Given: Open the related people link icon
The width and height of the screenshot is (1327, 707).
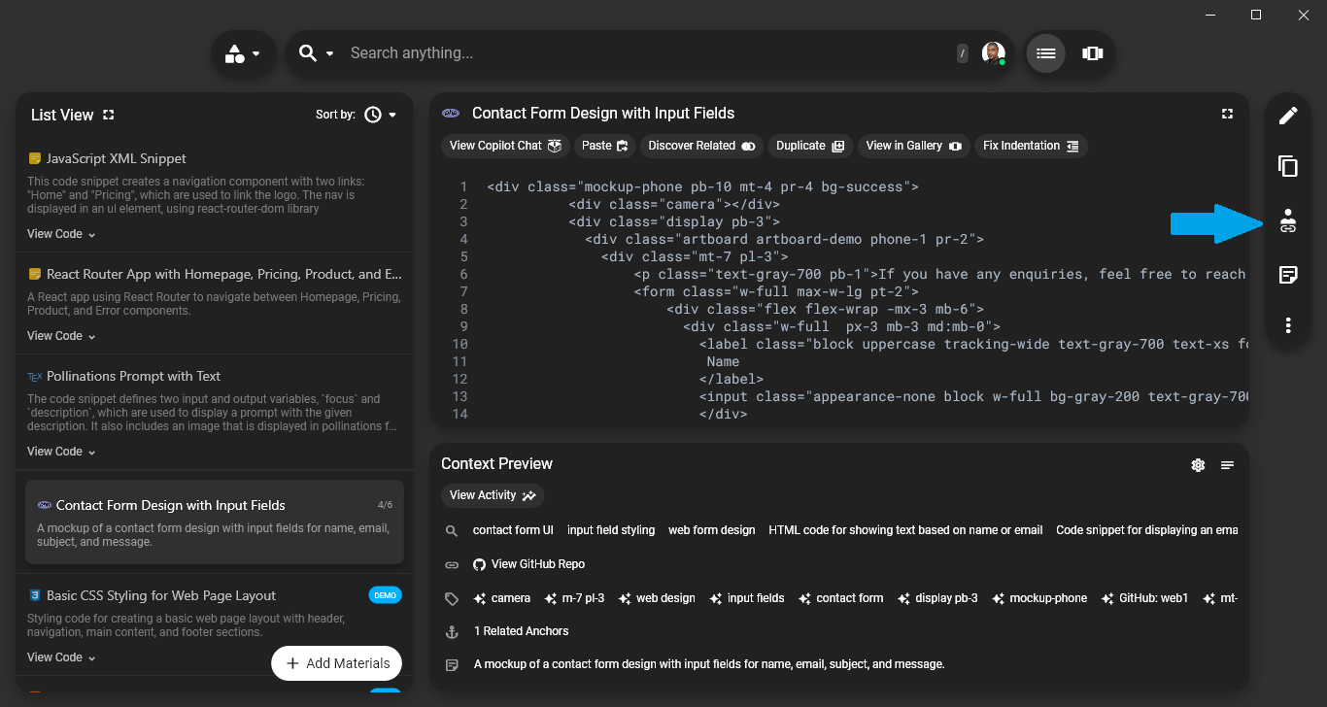Looking at the screenshot, I should click(x=1288, y=221).
